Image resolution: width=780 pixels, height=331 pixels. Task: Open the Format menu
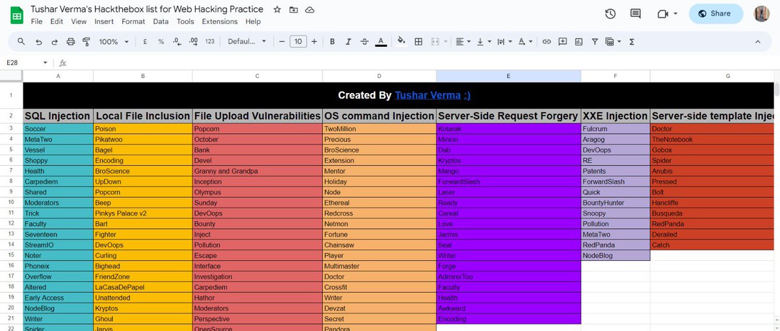133,21
